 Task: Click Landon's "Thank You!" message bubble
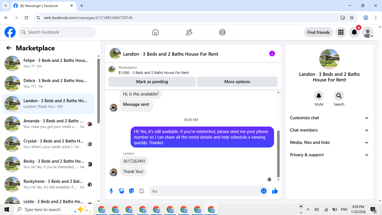(133, 172)
